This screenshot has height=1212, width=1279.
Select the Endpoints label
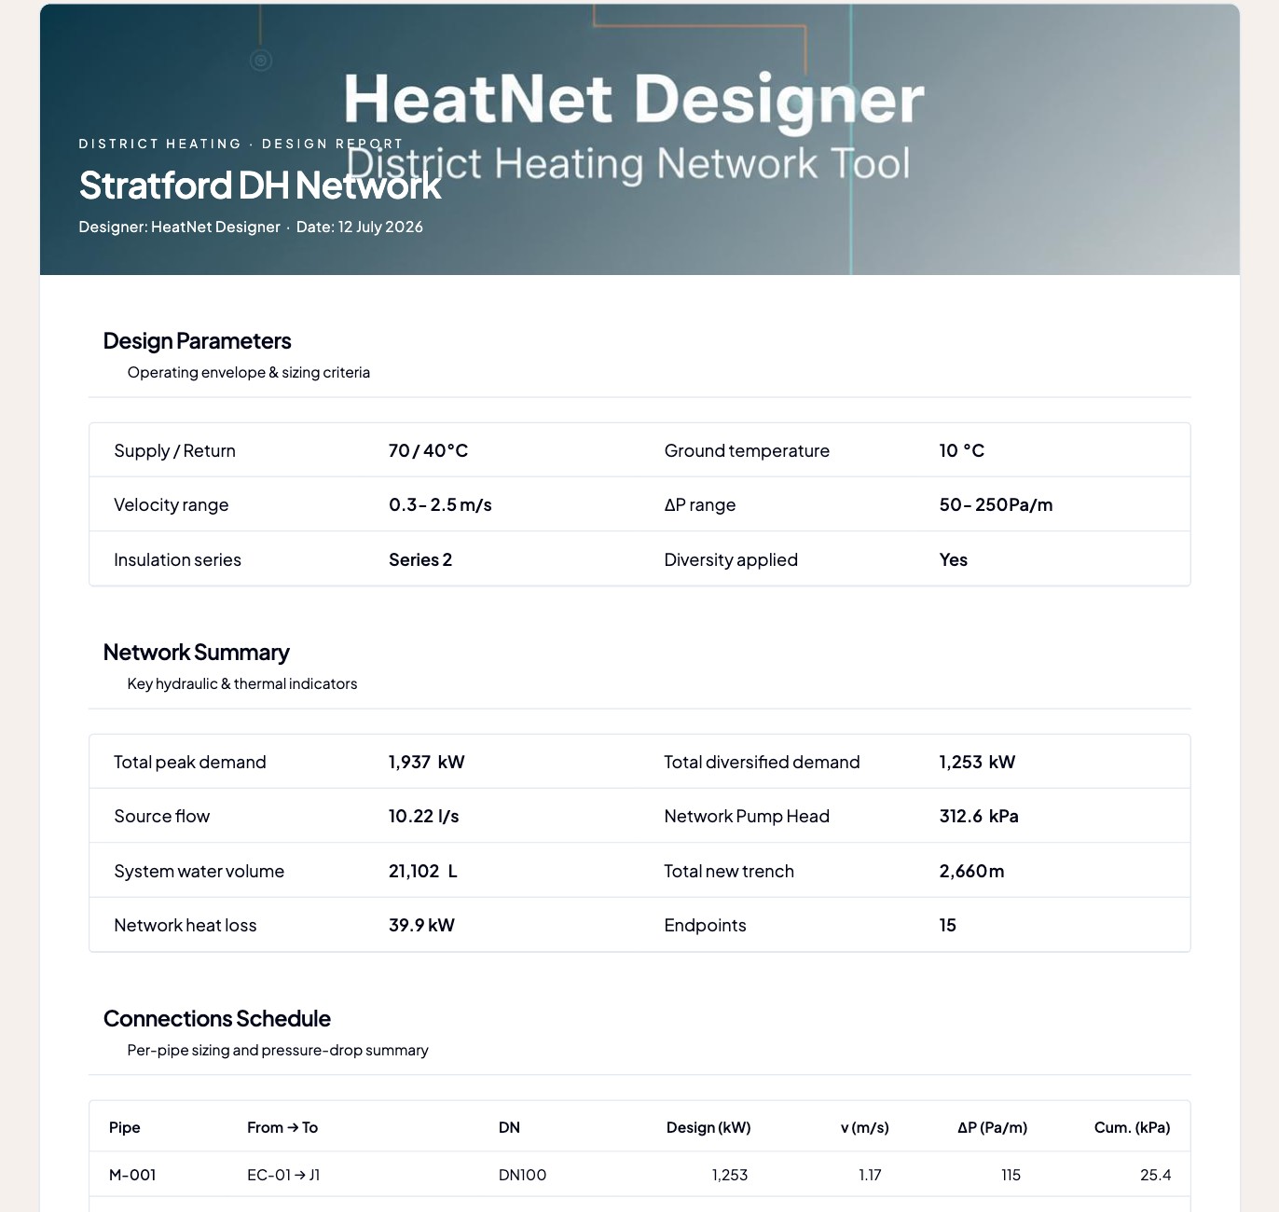(x=706, y=926)
